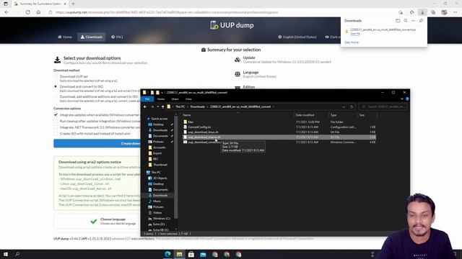Toggle Integrate .NET Framework 3.5 checkbox
Screen dimensions: 462x259
56,127
